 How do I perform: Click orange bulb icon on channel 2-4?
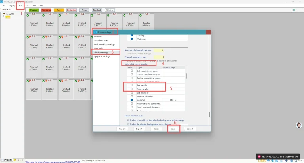click(78, 37)
